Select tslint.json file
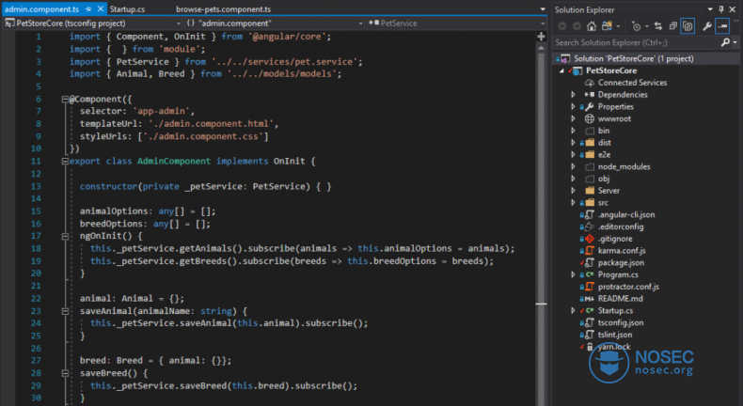 click(614, 335)
